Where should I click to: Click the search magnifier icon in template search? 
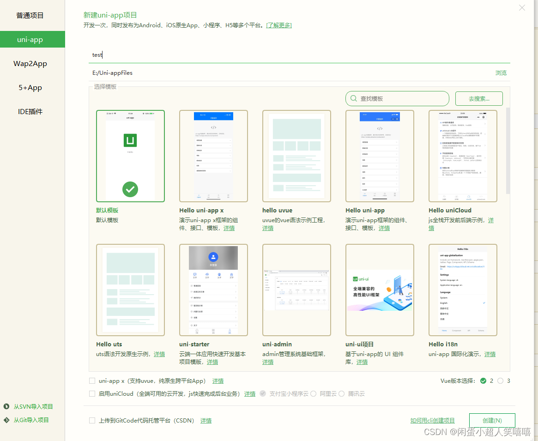pyautogui.click(x=353, y=99)
